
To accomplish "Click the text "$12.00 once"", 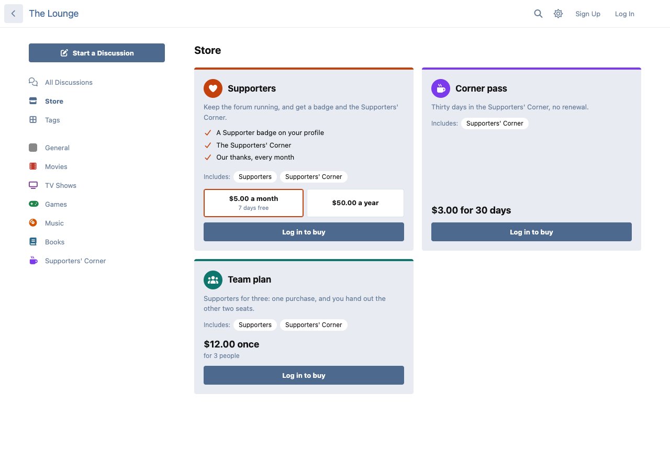I will pyautogui.click(x=231, y=344).
